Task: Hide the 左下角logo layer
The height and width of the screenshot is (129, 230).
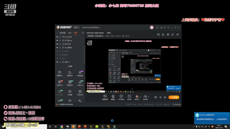Action: tap(57, 41)
